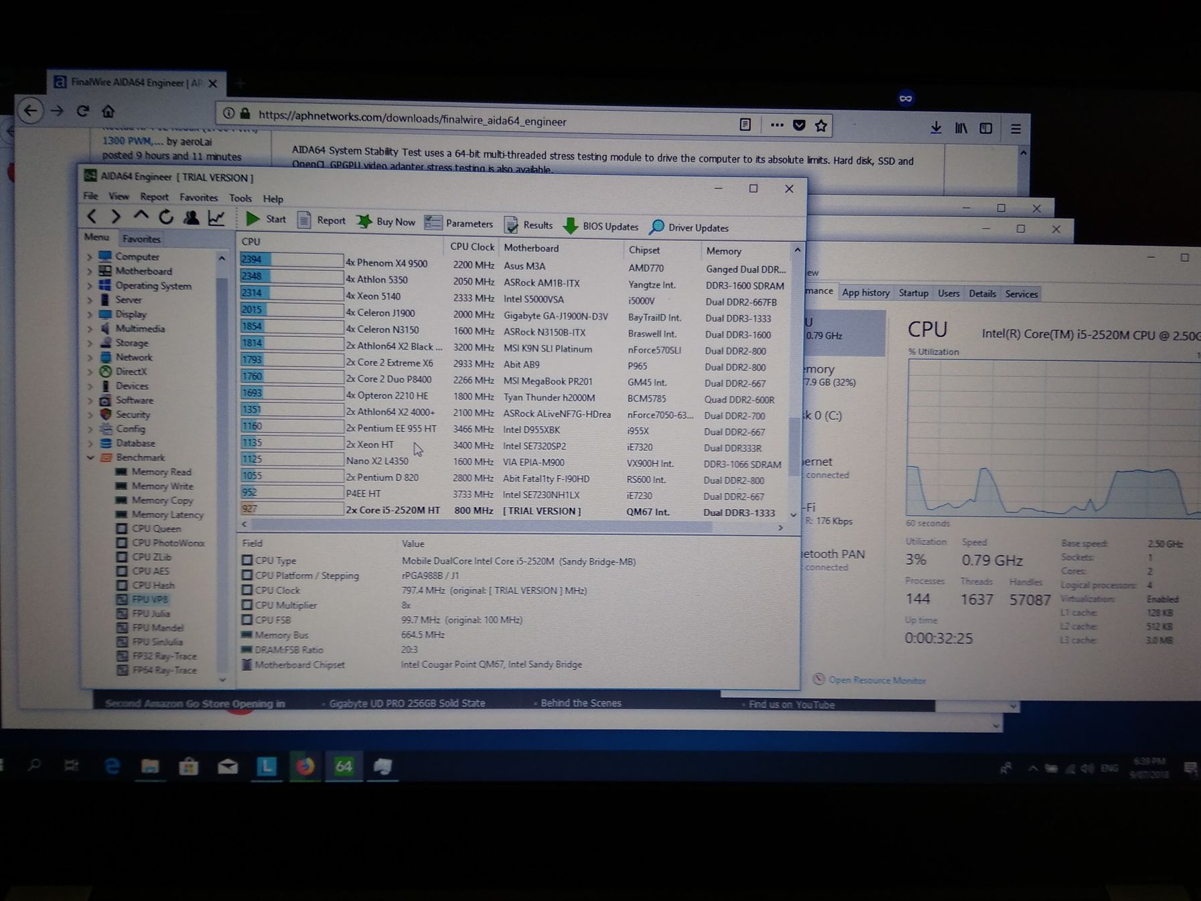This screenshot has height=901, width=1201.
Task: Click the Buy Now toolbar button
Action: (x=386, y=222)
